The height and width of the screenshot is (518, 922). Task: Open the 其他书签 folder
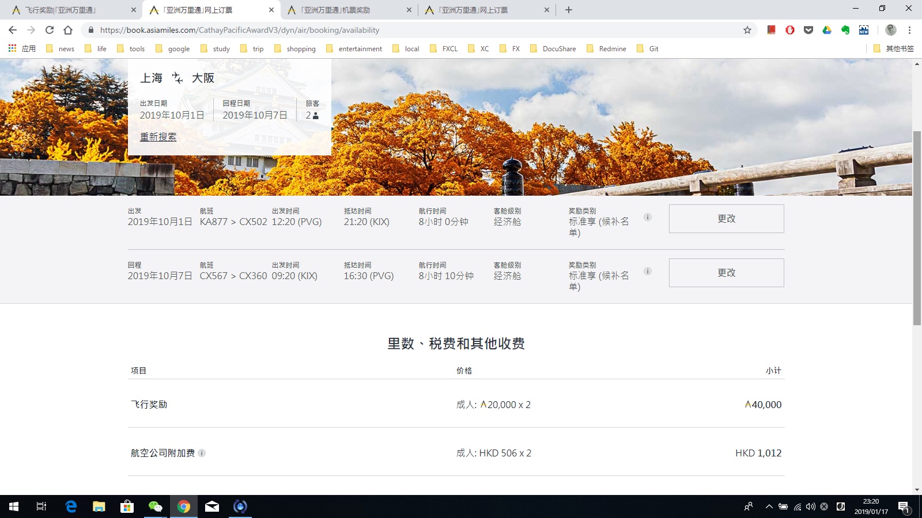893,48
